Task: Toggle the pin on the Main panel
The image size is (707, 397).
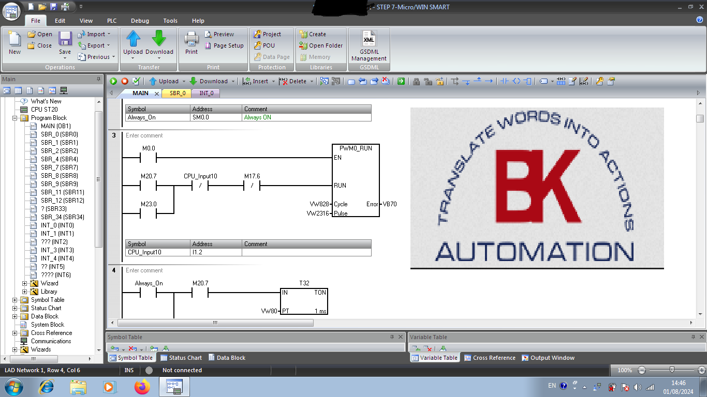Action: click(98, 79)
